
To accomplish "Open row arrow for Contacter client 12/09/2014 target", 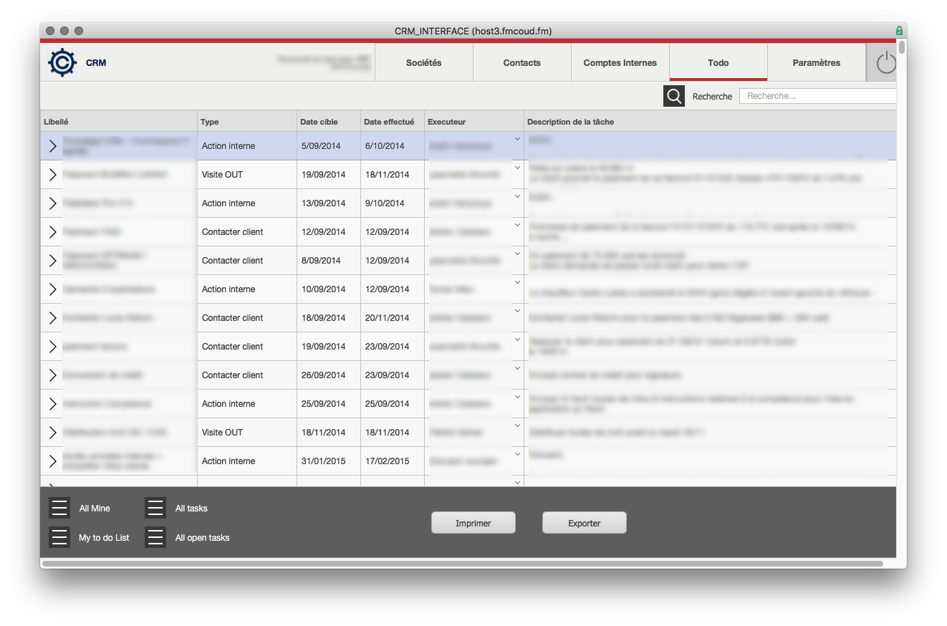I will pos(52,232).
